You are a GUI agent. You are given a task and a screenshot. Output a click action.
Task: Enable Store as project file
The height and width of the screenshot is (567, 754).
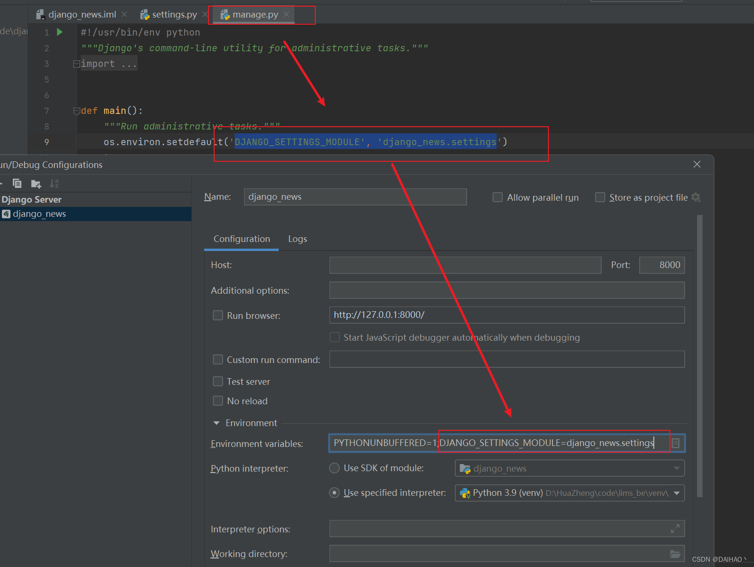[x=600, y=197]
